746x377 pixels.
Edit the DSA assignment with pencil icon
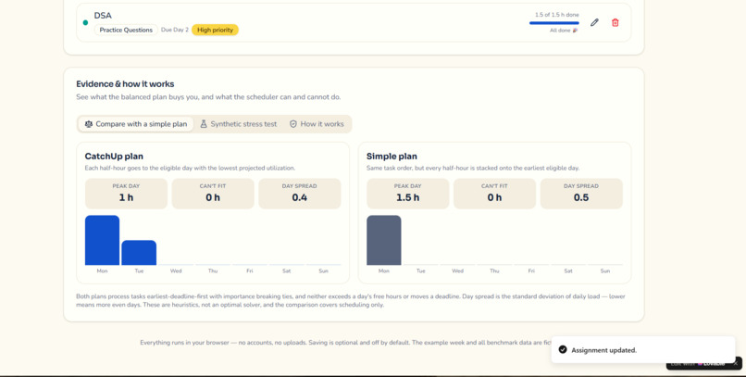point(594,22)
